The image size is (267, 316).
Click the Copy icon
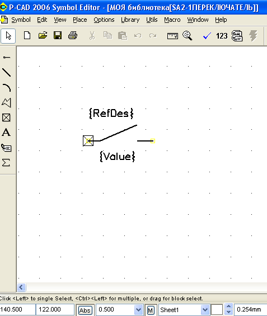tap(107, 35)
